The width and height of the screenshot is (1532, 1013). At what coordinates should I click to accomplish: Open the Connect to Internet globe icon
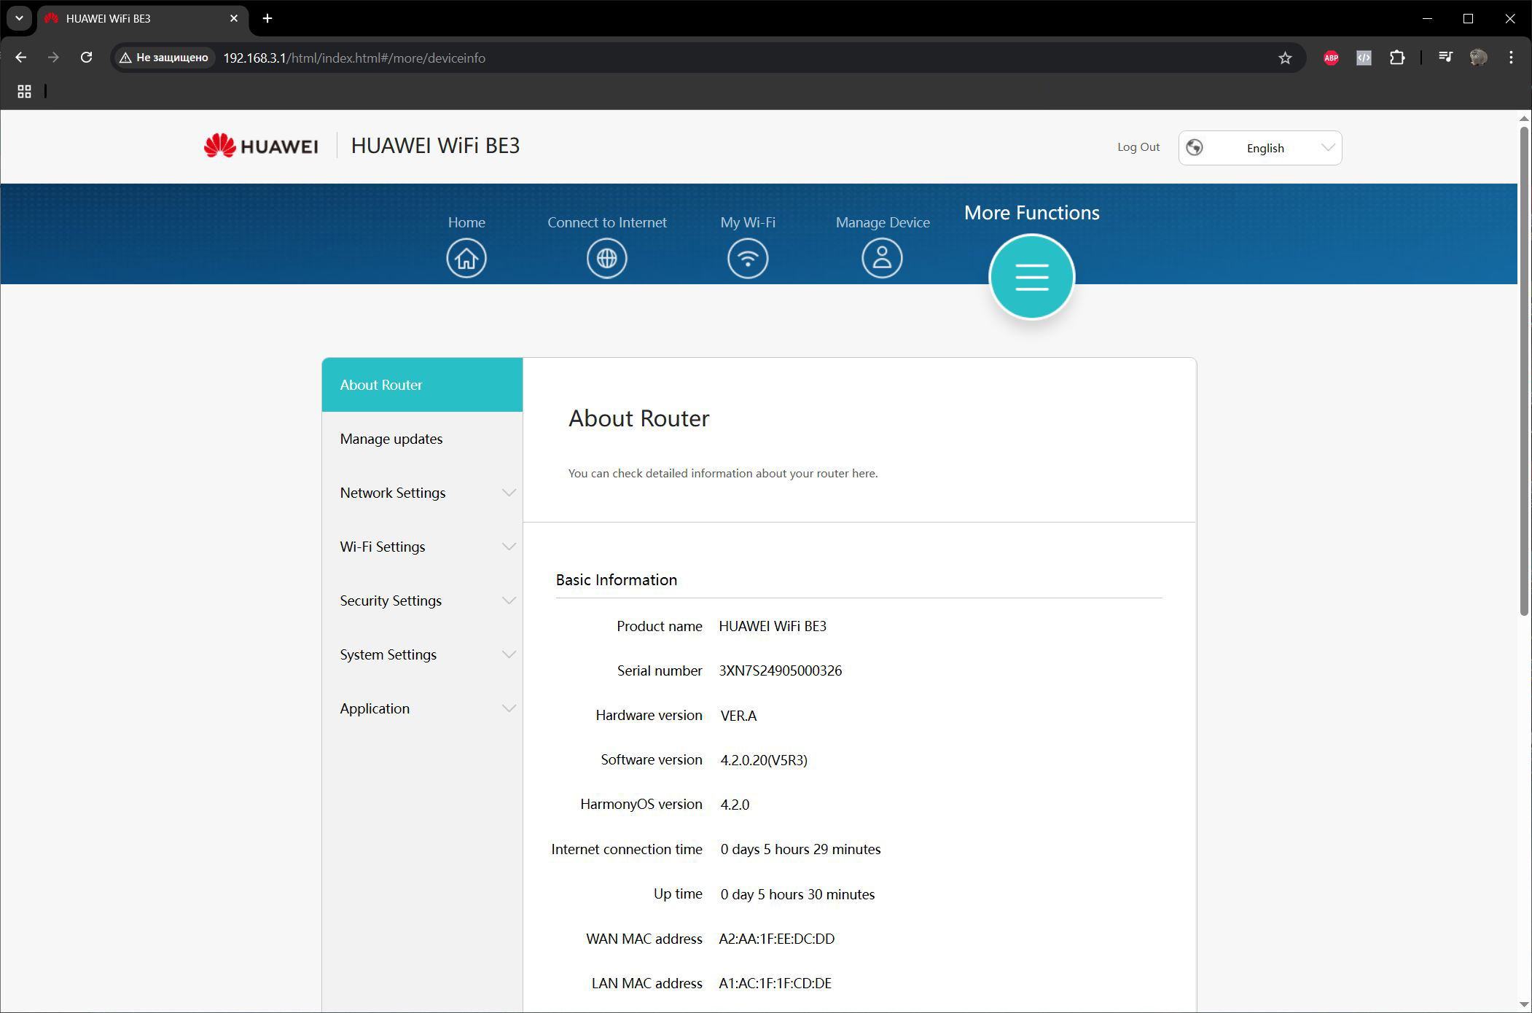[x=607, y=258]
